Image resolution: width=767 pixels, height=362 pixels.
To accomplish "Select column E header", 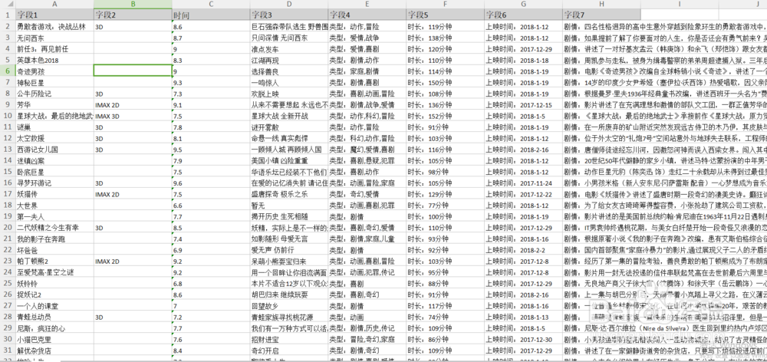I will 367,4.
